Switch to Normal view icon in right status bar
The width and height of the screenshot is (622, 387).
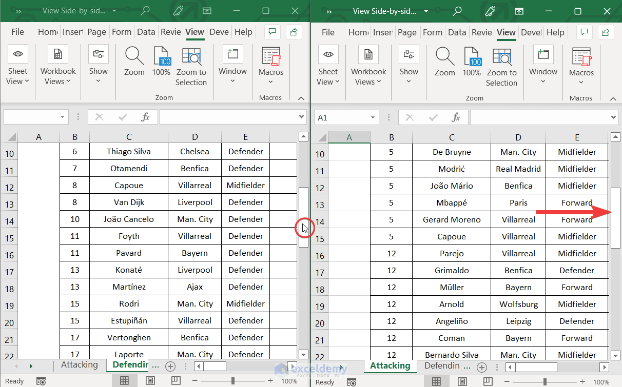[x=436, y=380]
